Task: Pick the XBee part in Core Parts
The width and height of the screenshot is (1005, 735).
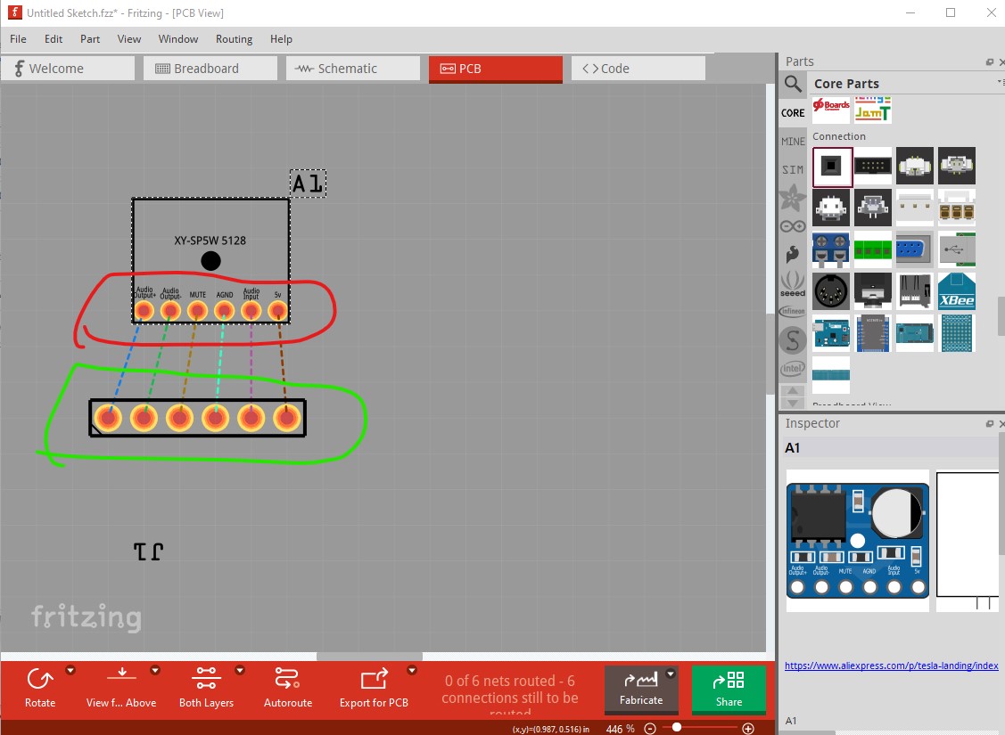Action: click(956, 291)
